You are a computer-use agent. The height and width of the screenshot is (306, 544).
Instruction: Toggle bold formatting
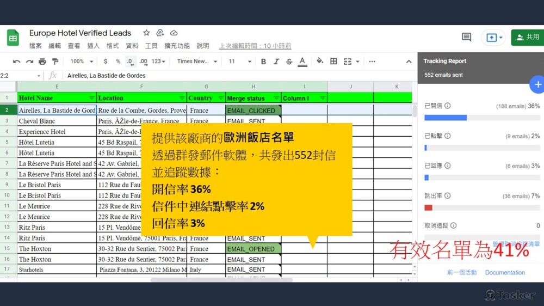(263, 62)
